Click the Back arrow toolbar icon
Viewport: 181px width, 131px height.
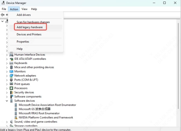[2, 15]
